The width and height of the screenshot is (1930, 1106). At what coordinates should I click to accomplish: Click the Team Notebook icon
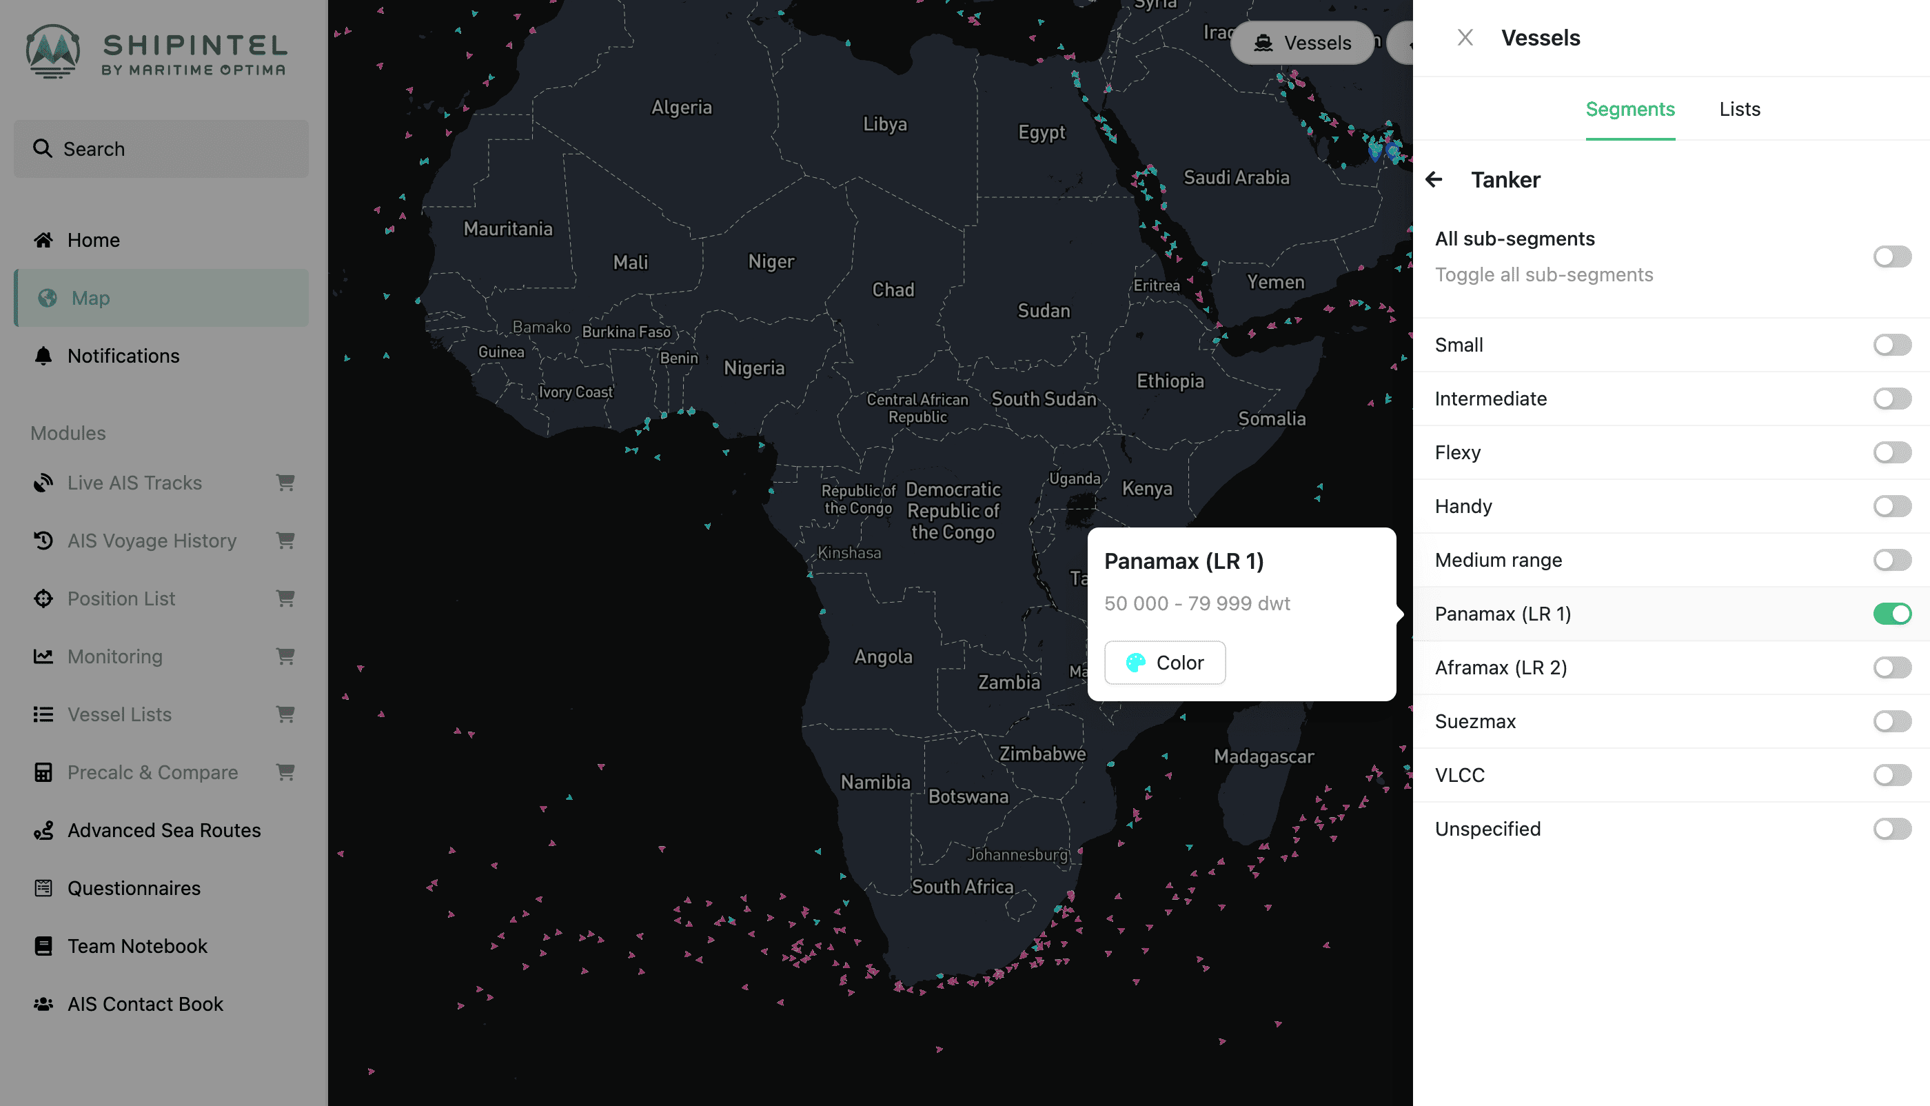click(x=43, y=946)
